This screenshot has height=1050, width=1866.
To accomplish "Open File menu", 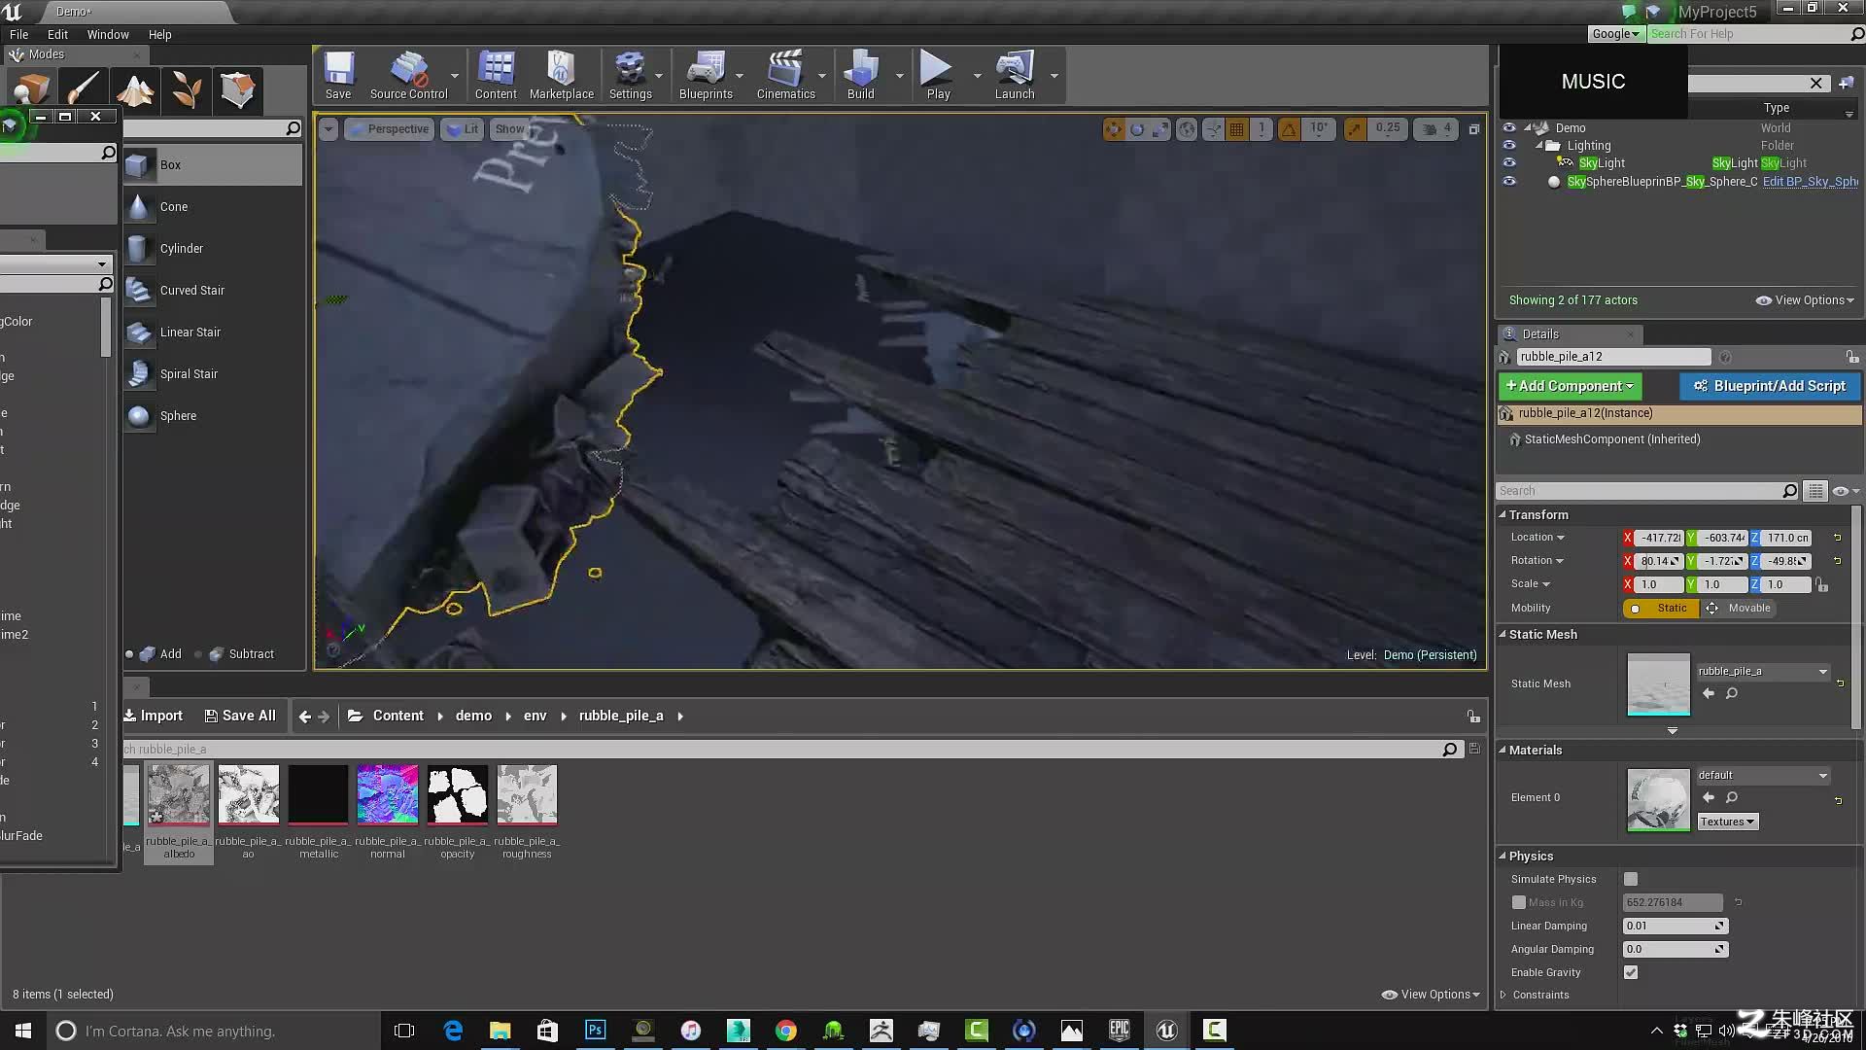I will pyautogui.click(x=18, y=34).
